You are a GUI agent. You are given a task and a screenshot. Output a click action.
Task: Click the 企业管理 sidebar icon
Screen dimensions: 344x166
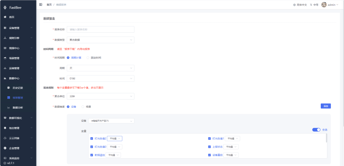(x=5, y=148)
